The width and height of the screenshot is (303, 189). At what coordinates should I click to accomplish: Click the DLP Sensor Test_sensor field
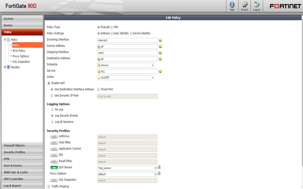[x=127, y=168]
